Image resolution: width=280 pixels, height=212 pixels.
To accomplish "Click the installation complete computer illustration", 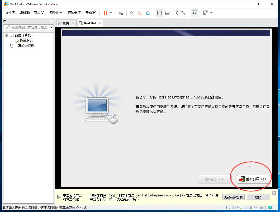I will point(98,103).
